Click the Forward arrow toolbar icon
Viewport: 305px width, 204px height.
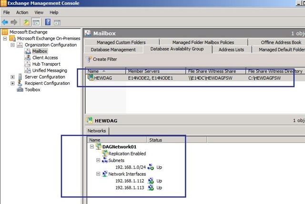(x=14, y=22)
